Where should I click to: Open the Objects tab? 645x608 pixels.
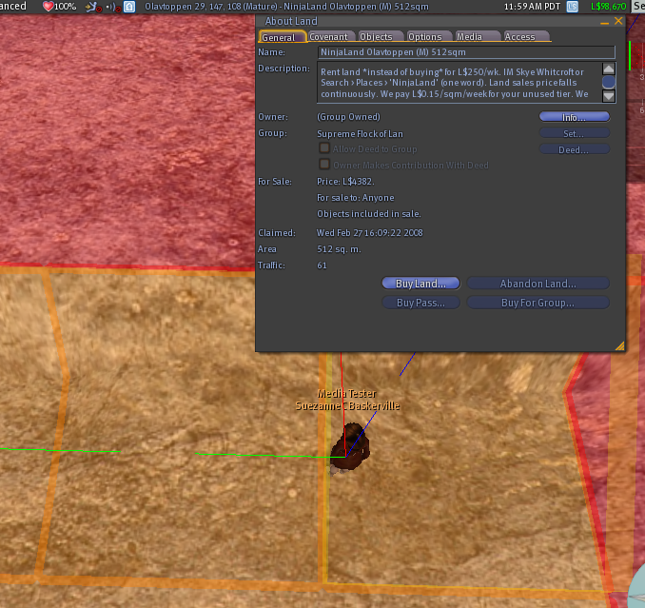(x=376, y=37)
